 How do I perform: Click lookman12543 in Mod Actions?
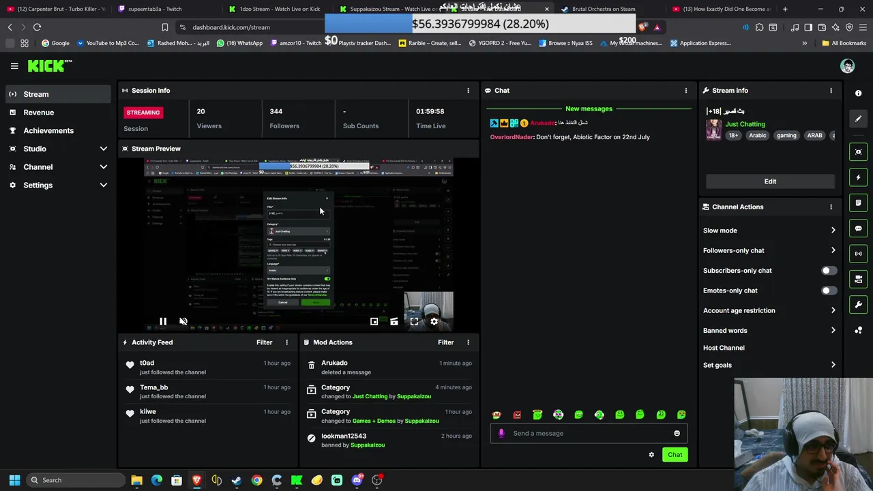pos(344,436)
